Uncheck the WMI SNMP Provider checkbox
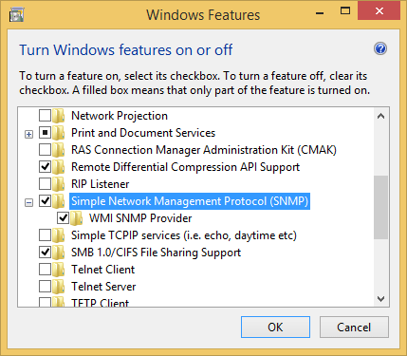407x356 pixels. [63, 218]
